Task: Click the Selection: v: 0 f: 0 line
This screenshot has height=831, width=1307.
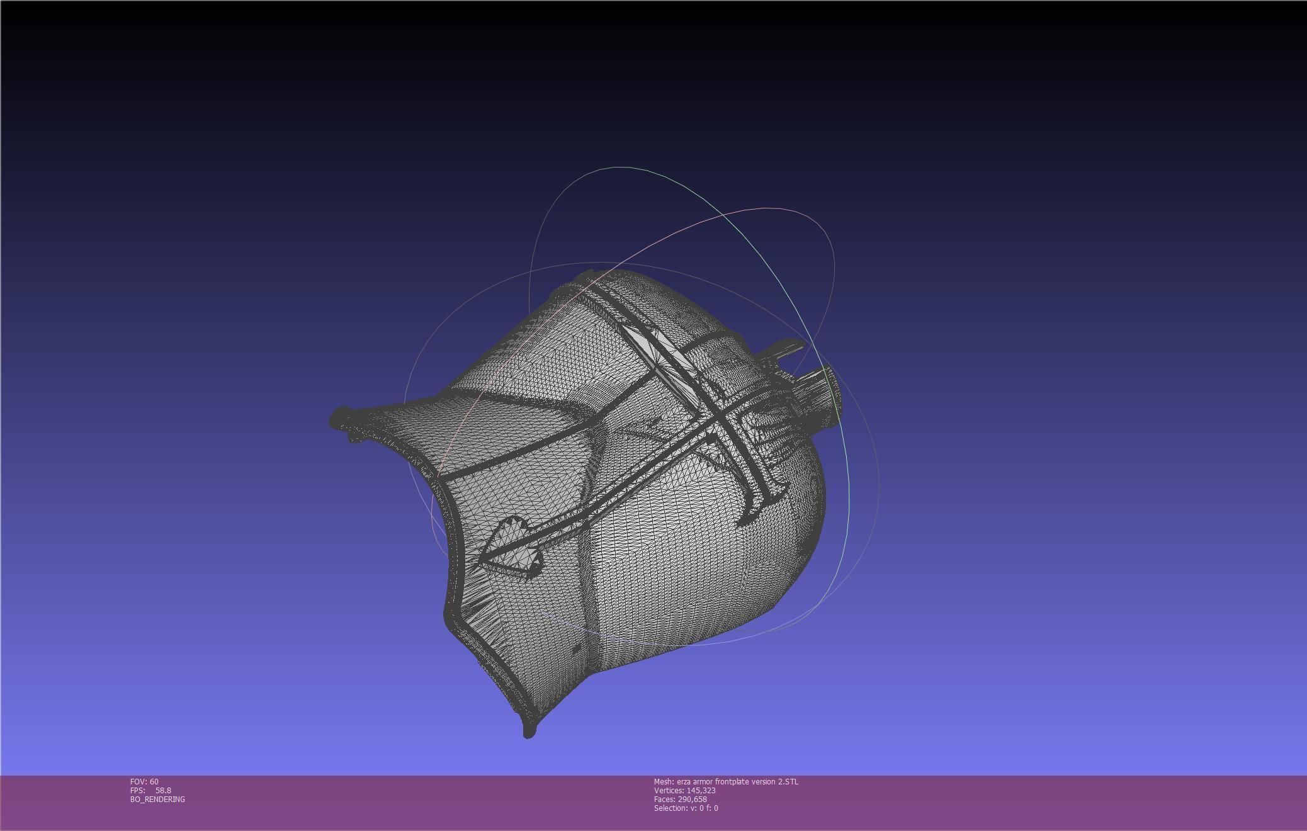Action: pos(686,808)
